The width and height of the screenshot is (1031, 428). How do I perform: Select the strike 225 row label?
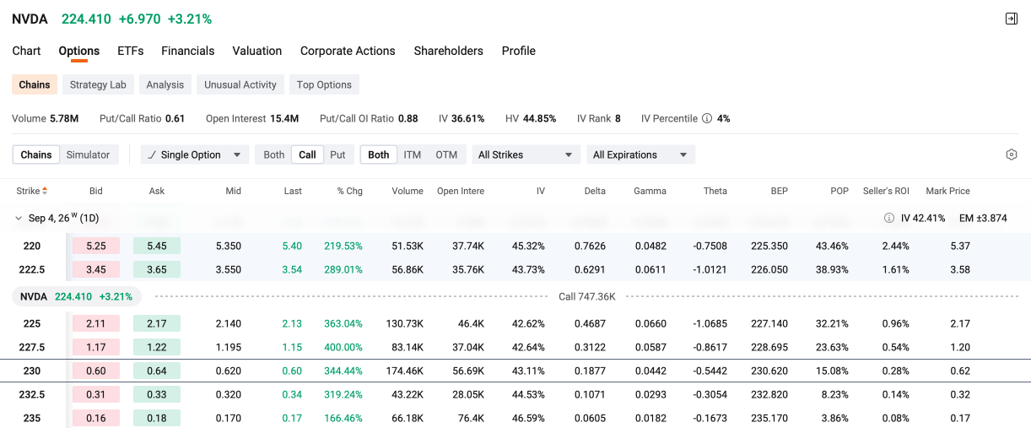(31, 323)
